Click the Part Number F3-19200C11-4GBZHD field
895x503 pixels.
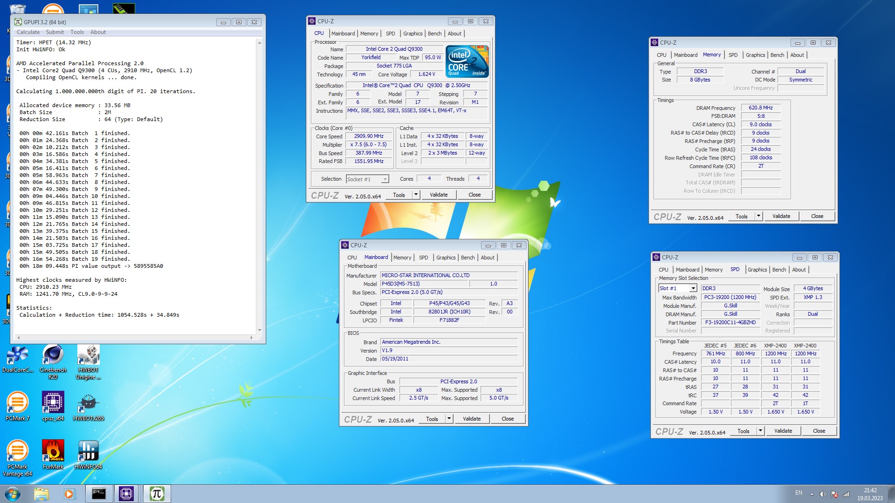(x=730, y=322)
